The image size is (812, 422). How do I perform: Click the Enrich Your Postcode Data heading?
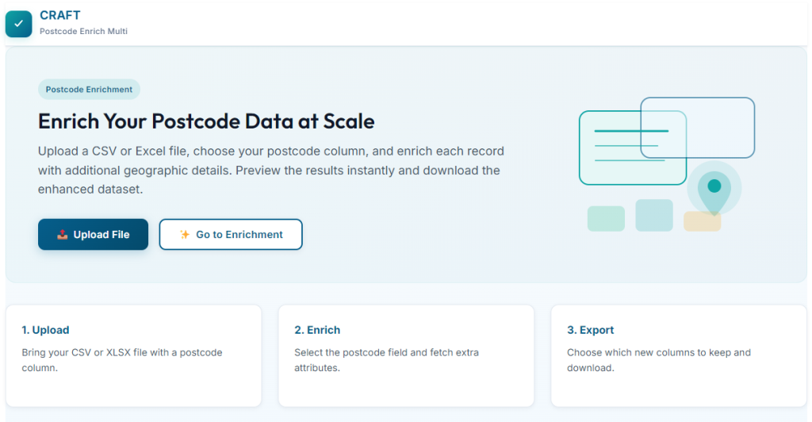click(206, 121)
